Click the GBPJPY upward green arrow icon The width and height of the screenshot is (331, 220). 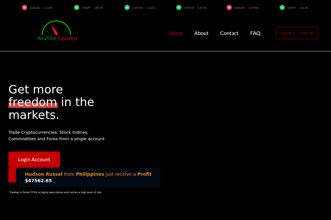coord(282,7)
